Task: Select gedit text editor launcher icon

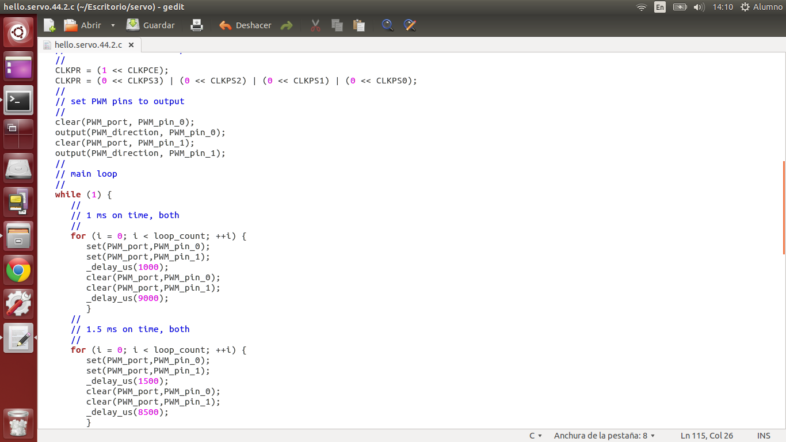Action: click(19, 338)
